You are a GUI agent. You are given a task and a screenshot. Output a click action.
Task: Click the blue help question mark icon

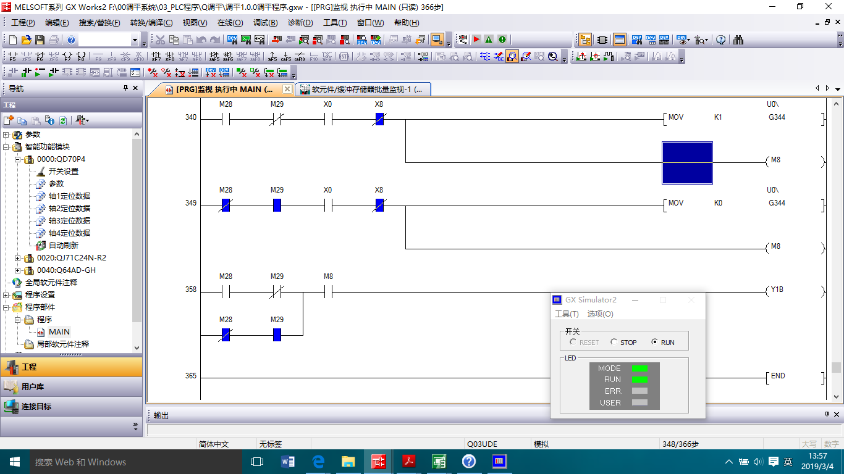click(71, 40)
